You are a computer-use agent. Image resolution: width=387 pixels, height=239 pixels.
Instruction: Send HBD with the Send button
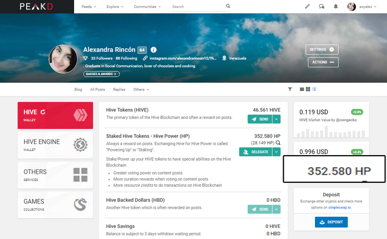[260, 209]
